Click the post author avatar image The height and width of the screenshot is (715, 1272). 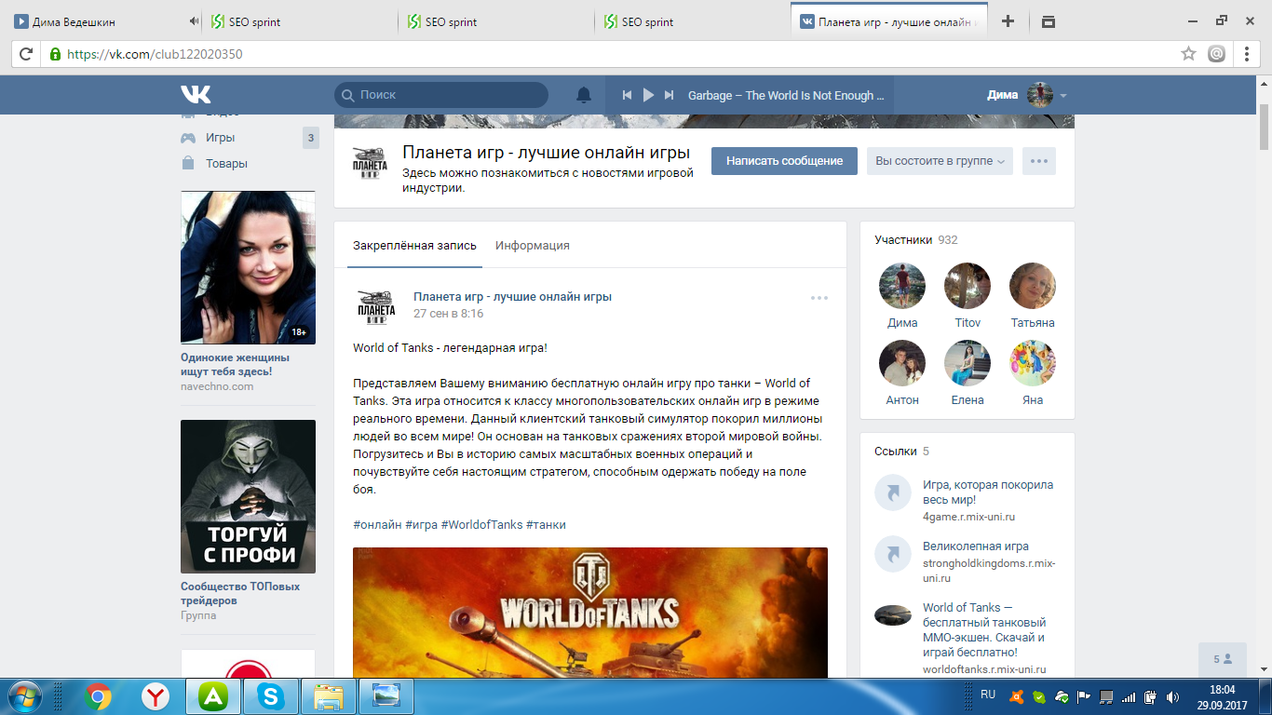(376, 306)
